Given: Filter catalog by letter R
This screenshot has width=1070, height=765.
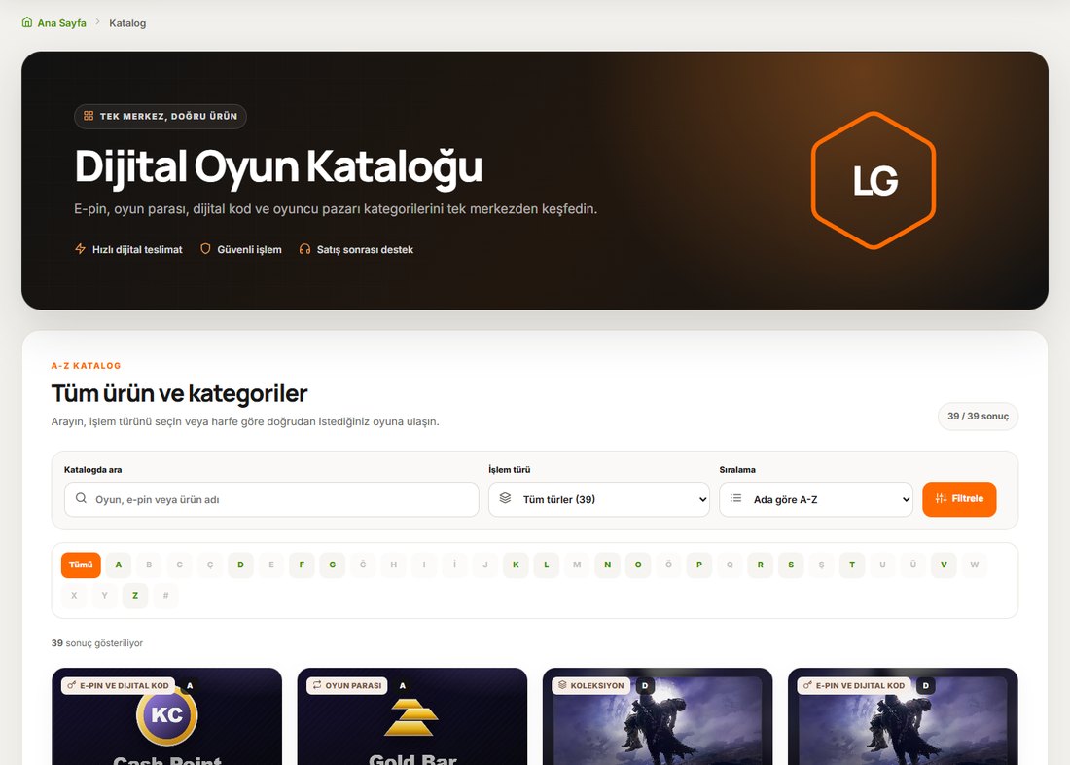Looking at the screenshot, I should (761, 565).
